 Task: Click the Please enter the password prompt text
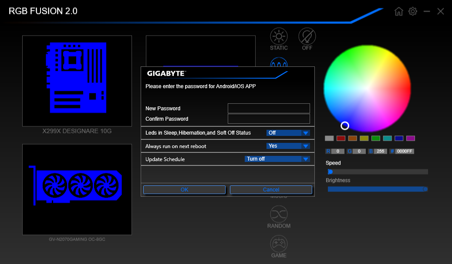(x=201, y=86)
